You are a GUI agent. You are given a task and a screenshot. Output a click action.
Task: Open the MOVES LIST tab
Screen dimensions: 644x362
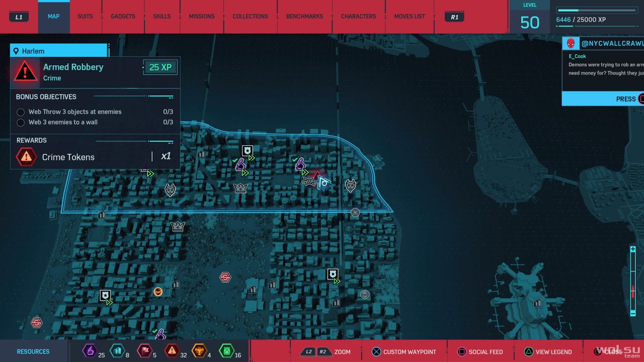pos(410,17)
